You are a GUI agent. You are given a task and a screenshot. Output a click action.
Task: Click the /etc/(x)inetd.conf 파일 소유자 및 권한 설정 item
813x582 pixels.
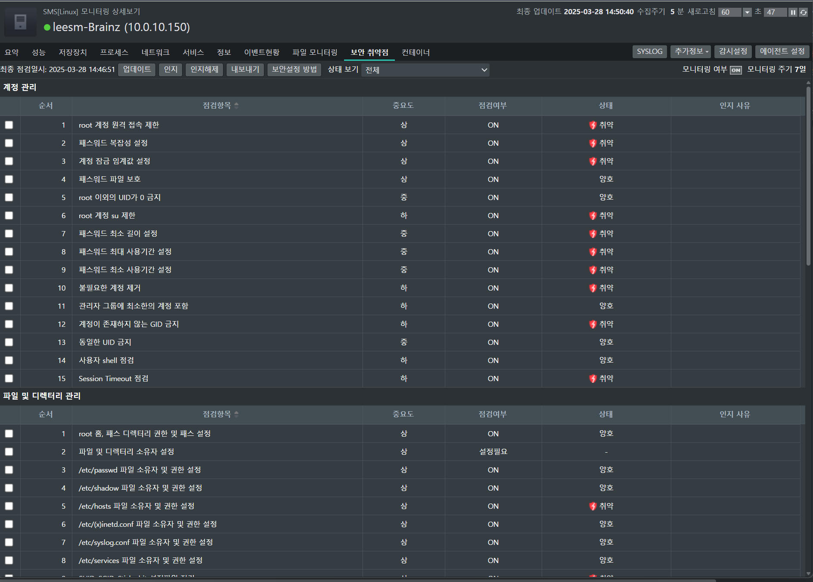(x=148, y=524)
